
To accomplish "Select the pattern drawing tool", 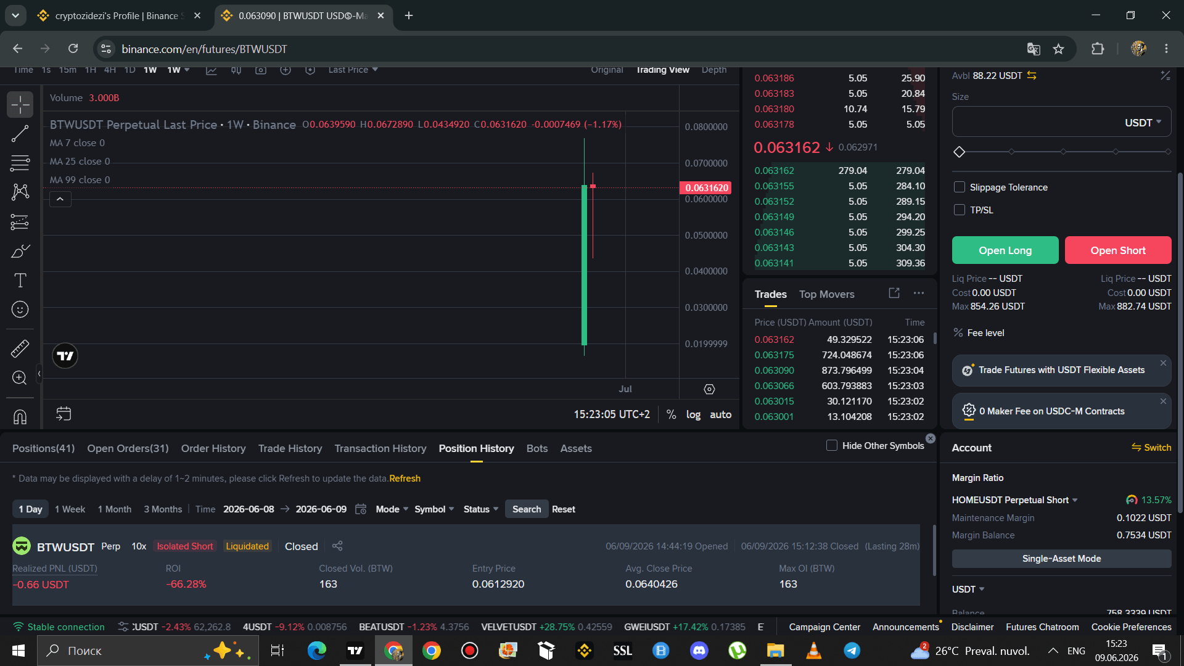I will [x=20, y=192].
